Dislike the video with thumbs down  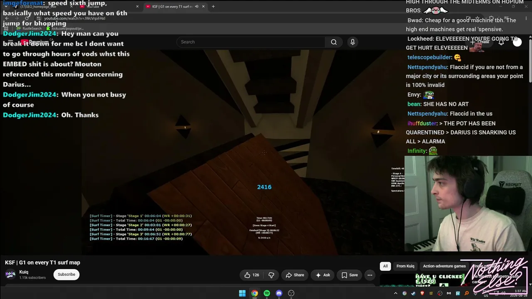tap(271, 275)
